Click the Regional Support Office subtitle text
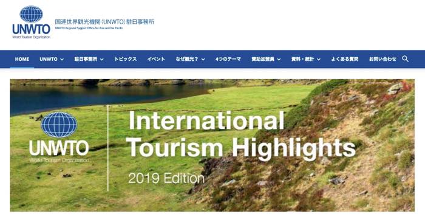 tap(89, 28)
